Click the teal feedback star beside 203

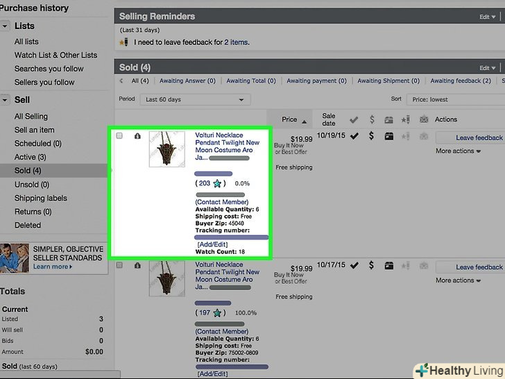point(217,183)
